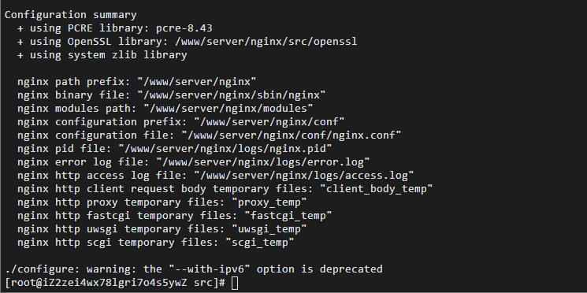
Task: Click the nginx modules path value
Action: point(228,109)
